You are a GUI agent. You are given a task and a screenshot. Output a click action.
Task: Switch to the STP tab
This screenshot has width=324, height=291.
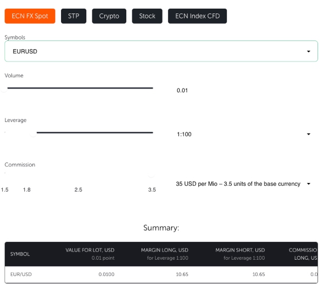point(73,16)
